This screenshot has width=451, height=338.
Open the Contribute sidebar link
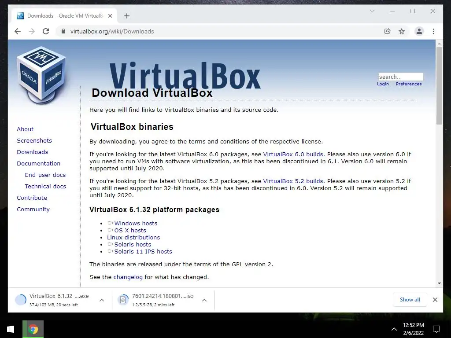pos(32,198)
